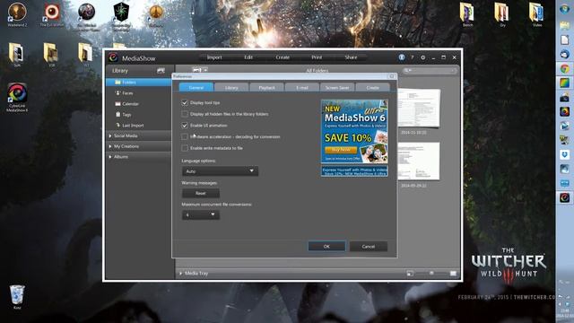574x323 pixels.
Task: Open the camera icon in taskbar
Action: click(x=564, y=97)
